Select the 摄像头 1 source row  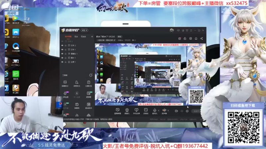(77, 54)
